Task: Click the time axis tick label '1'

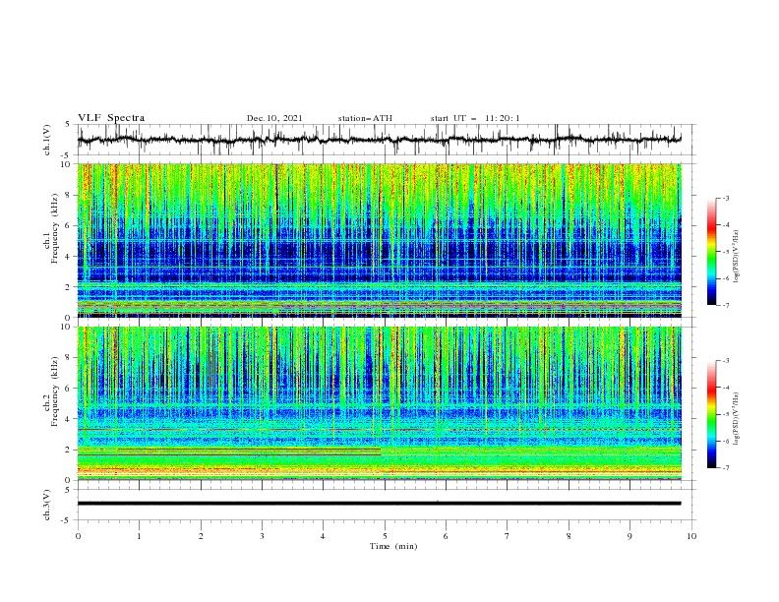Action: tap(139, 536)
